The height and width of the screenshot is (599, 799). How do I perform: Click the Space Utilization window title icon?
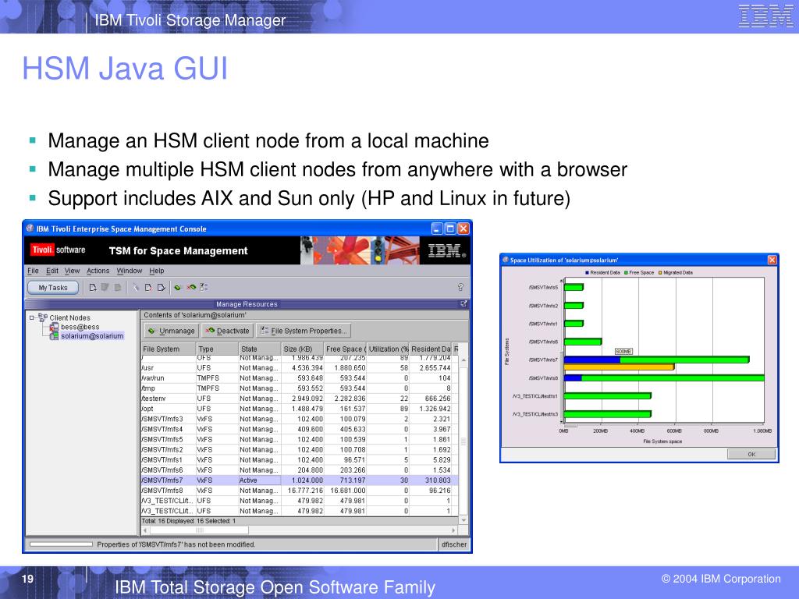coord(506,260)
